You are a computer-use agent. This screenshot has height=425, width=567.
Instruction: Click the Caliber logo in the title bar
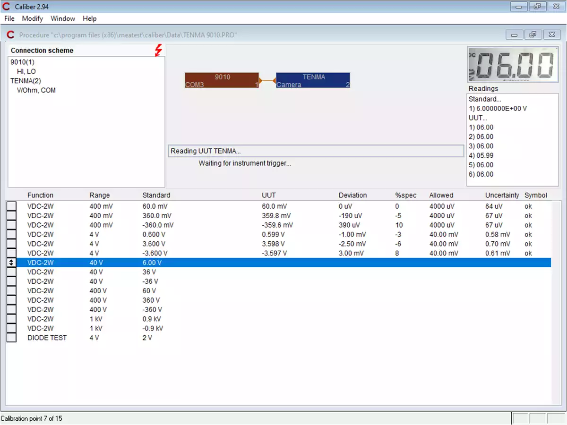pyautogui.click(x=7, y=7)
